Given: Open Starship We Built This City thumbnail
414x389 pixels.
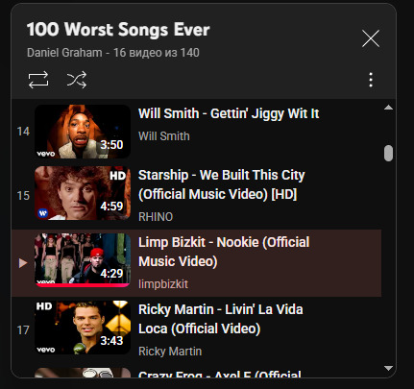Looking at the screenshot, I should coord(83,193).
